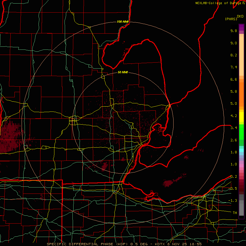Click the [PHAS] legend label
The height and width of the screenshot is (246, 246).
tap(231, 19)
